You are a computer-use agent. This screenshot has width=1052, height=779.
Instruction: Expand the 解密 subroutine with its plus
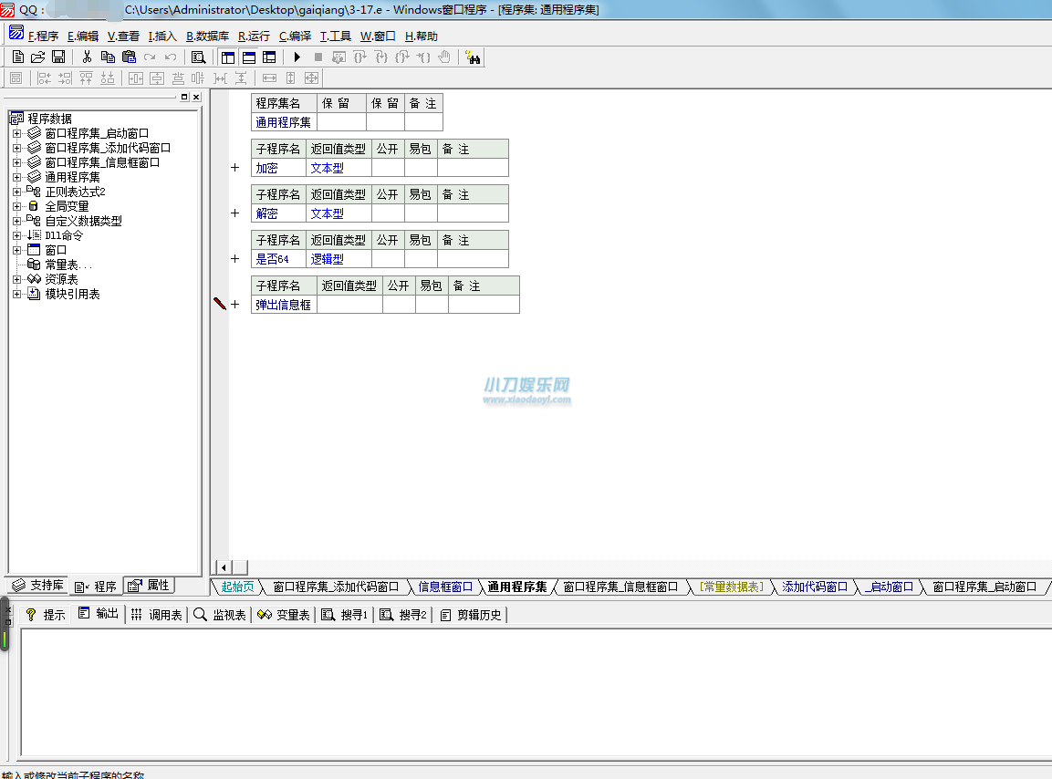(234, 213)
